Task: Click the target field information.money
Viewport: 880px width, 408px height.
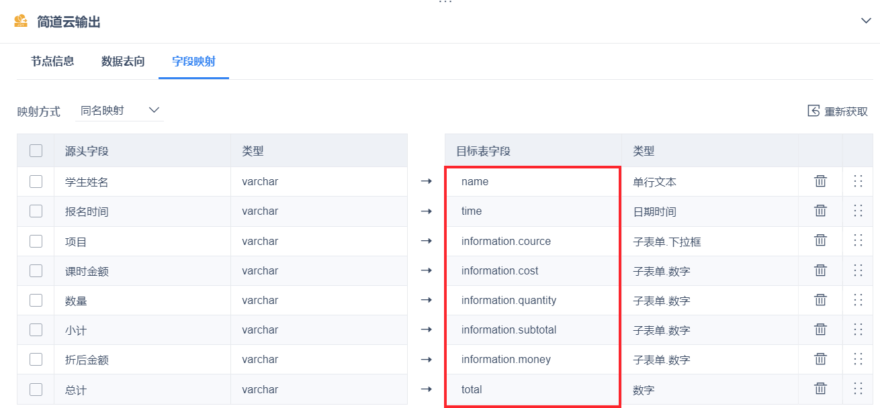Action: tap(506, 360)
